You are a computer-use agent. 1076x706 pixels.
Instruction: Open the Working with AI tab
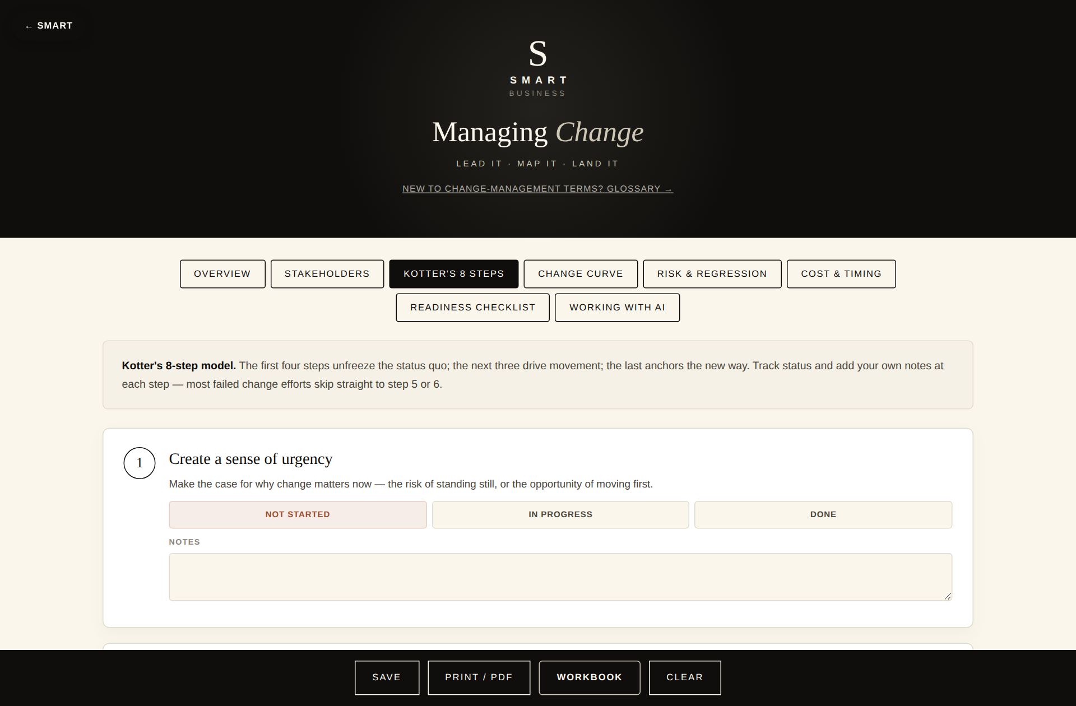coord(618,308)
